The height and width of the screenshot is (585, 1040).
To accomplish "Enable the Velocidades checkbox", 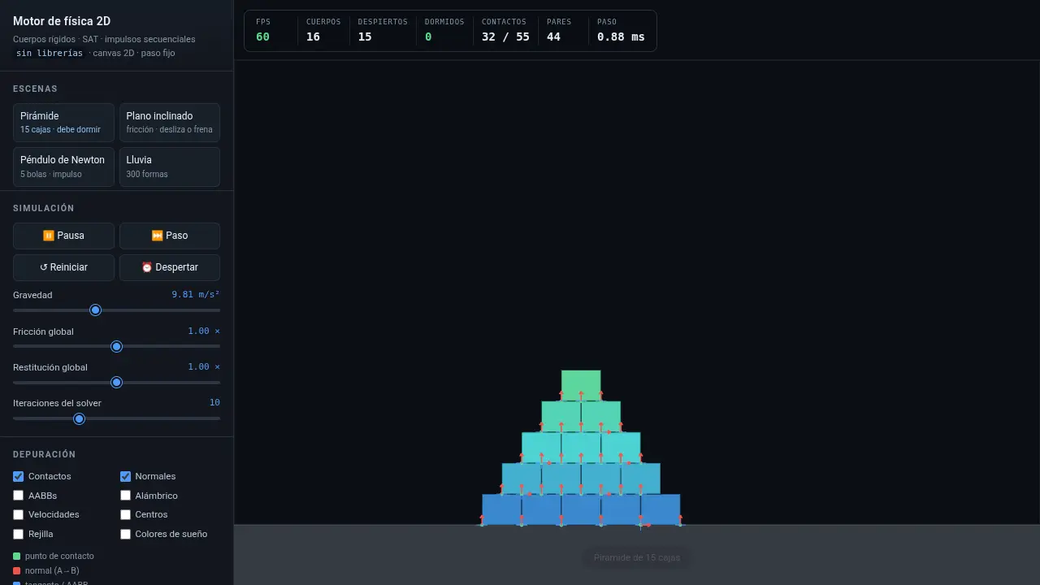I will [x=19, y=514].
